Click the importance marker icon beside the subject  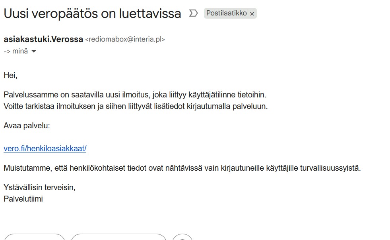193,13
